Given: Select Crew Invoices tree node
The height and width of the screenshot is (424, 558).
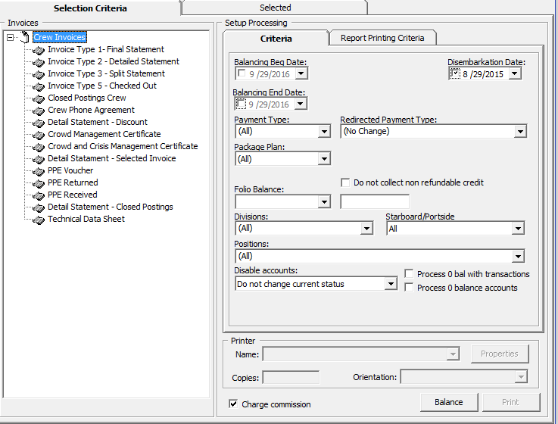Looking at the screenshot, I should (x=60, y=37).
